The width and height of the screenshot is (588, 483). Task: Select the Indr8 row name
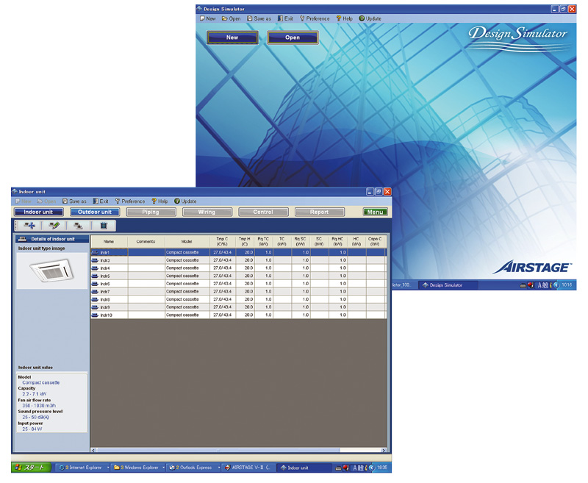pyautogui.click(x=105, y=299)
